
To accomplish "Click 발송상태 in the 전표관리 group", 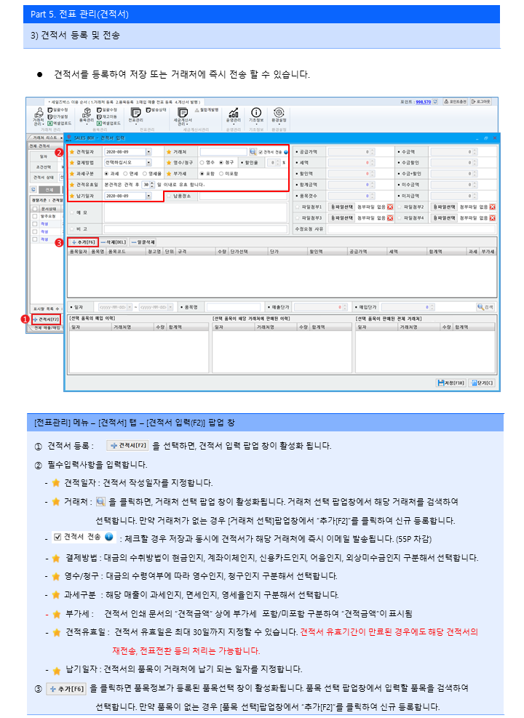I will coord(156,111).
